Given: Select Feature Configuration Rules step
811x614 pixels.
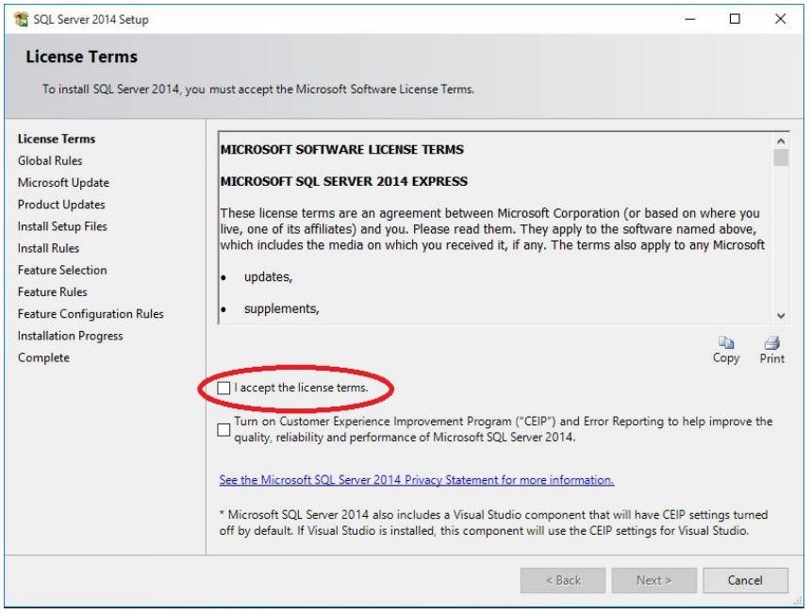Looking at the screenshot, I should 91,314.
